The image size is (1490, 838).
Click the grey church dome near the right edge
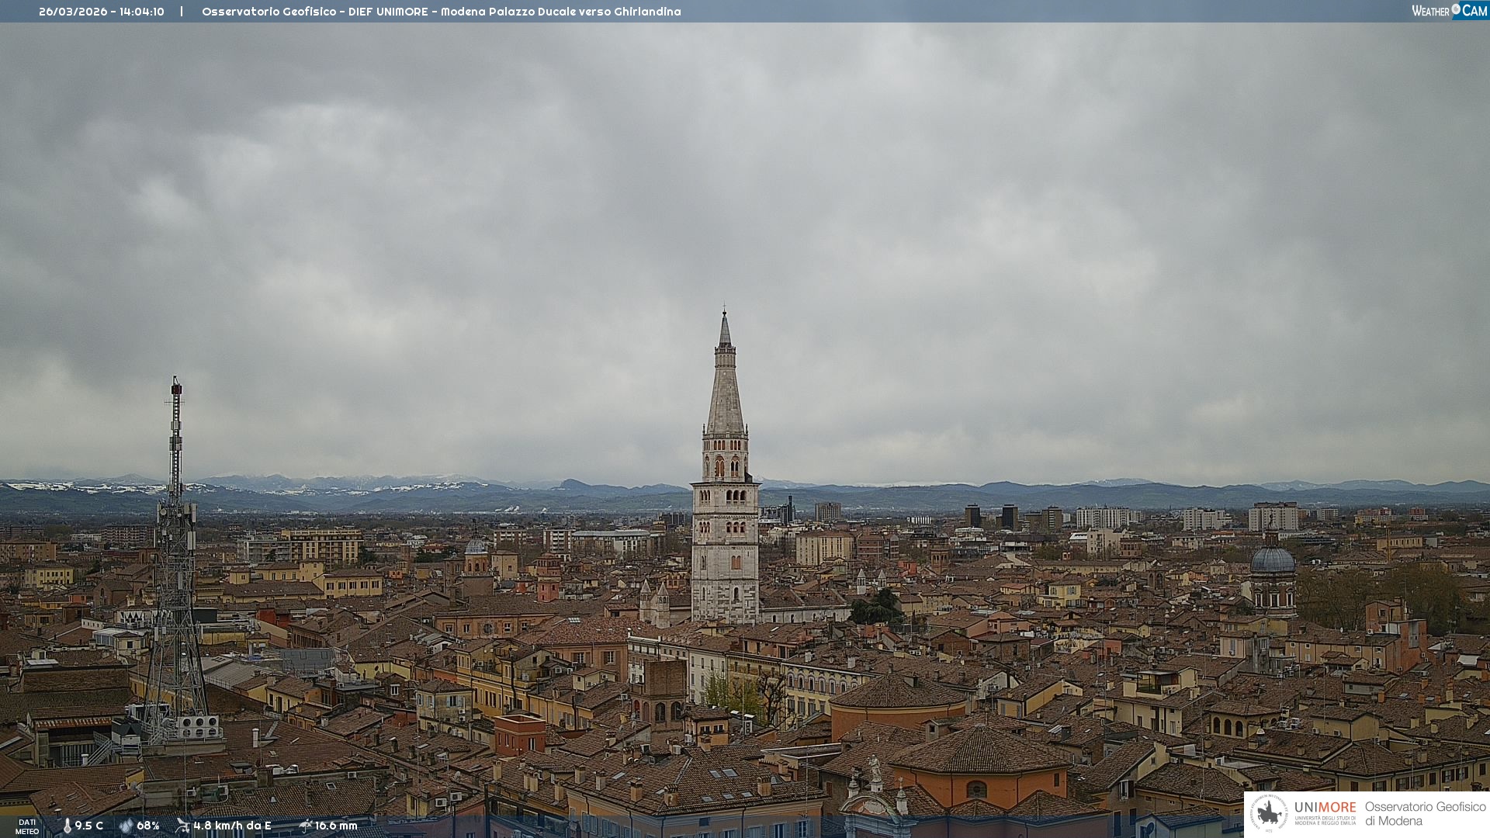point(1272,560)
